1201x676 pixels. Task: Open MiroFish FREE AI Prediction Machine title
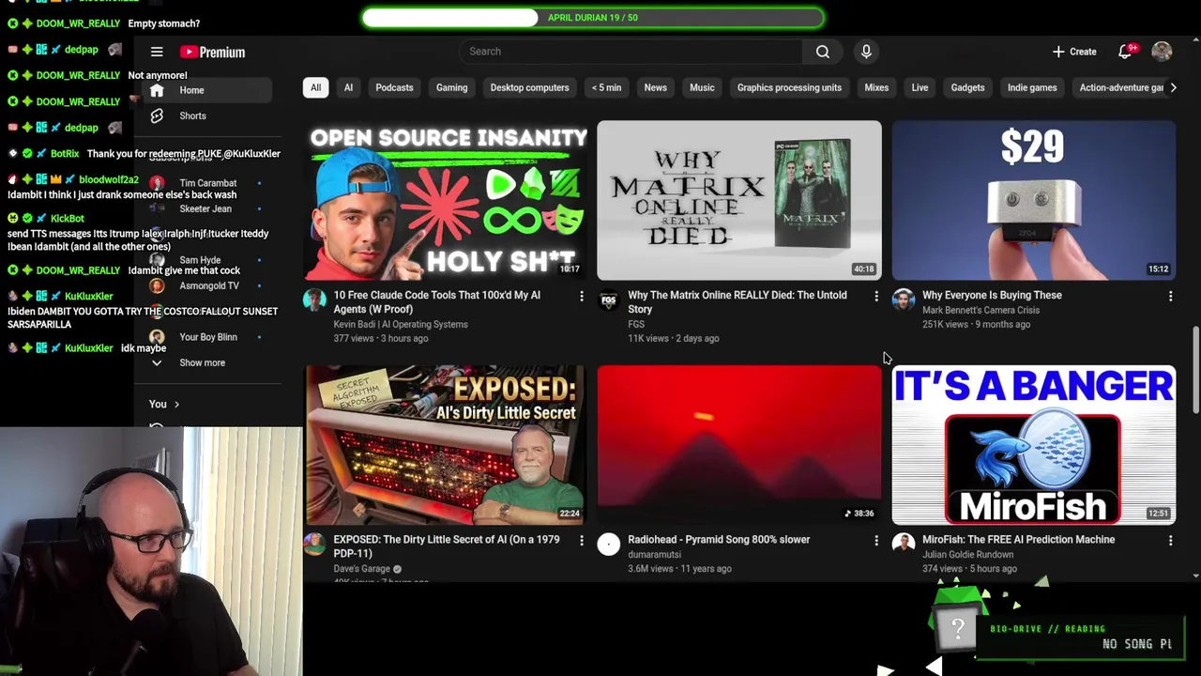click(1018, 540)
